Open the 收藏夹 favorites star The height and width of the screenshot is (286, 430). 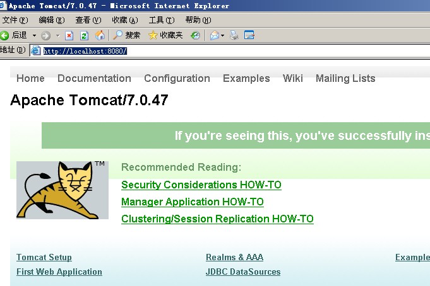click(x=165, y=35)
